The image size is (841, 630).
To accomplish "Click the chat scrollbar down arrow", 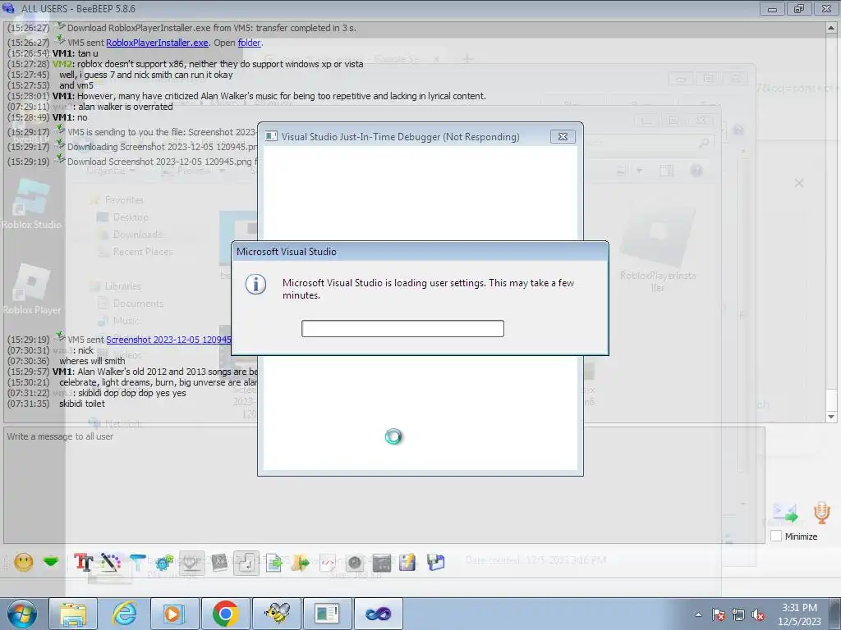I will [831, 417].
